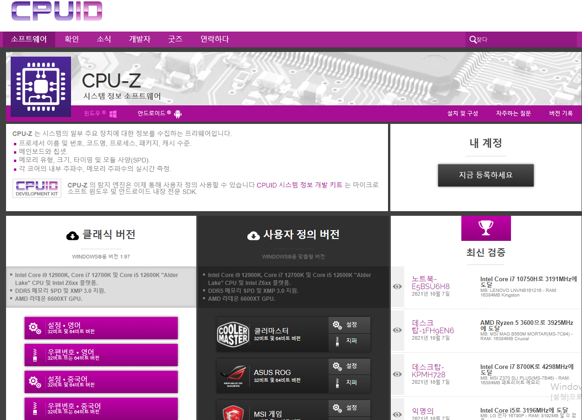This screenshot has width=582, height=420.
Task: Click Cooler Master 설정 button
Action: 349,325
